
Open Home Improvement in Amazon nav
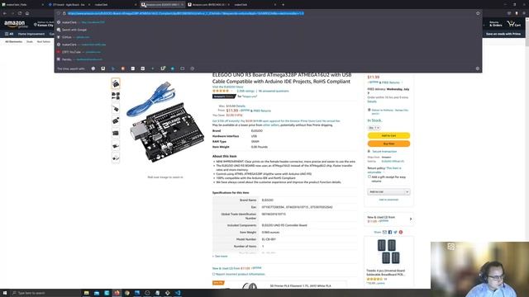click(x=31, y=34)
